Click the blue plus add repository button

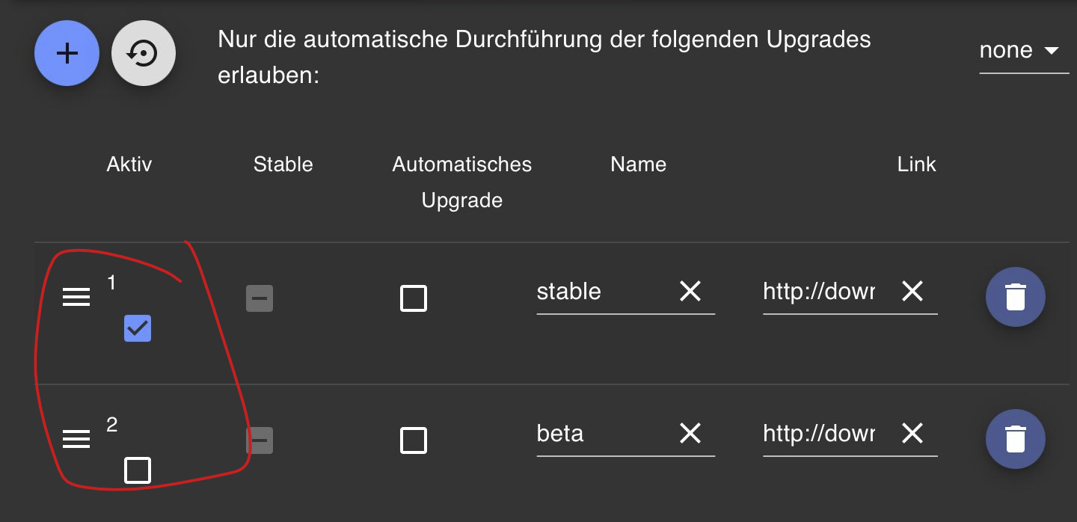(x=67, y=53)
